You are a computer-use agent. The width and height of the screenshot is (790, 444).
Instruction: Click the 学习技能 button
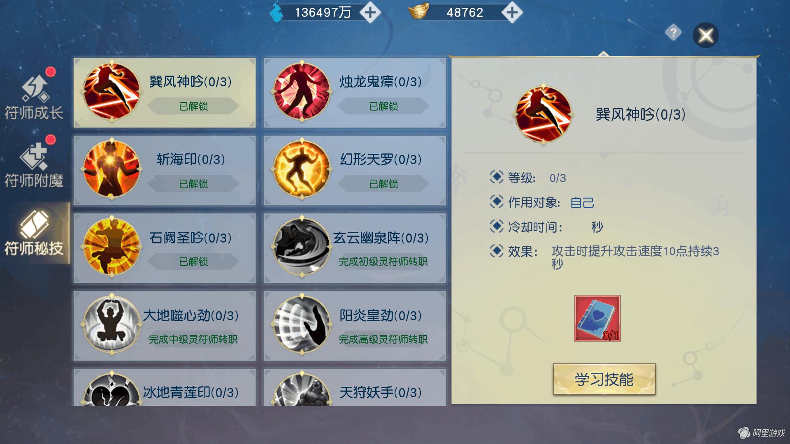tap(604, 379)
